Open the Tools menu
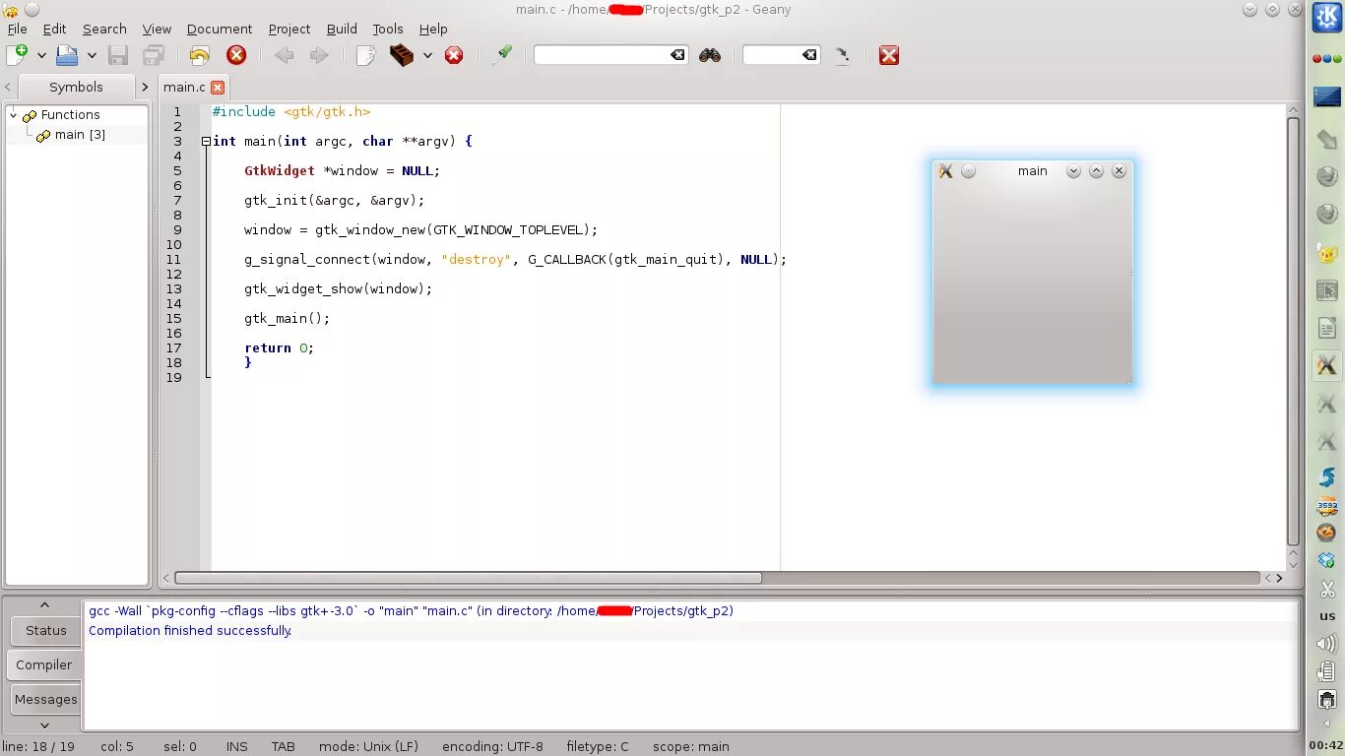The image size is (1345, 756). coord(388,29)
